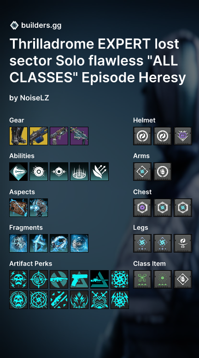Click the skull lightning artifact perk
Image resolution: width=199 pixels, height=358 pixels.
click(x=18, y=279)
